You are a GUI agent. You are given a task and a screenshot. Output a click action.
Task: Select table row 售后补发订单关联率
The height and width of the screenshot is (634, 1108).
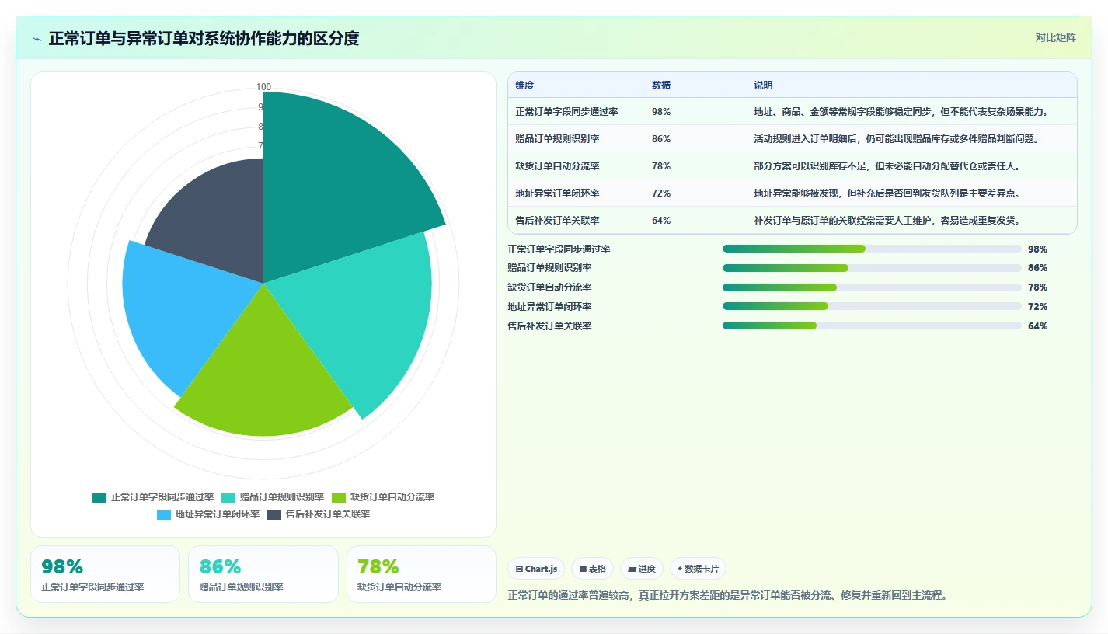click(792, 221)
